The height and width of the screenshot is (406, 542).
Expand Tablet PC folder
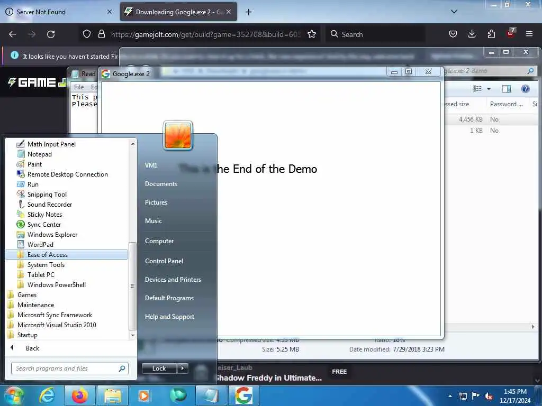pyautogui.click(x=41, y=274)
